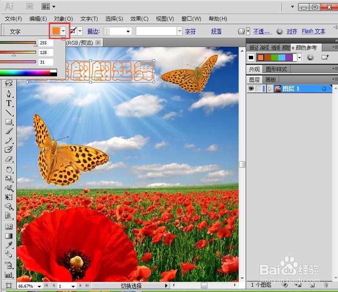Open the fill color dropdown arrow
The height and width of the screenshot is (292, 338).
pos(63,31)
